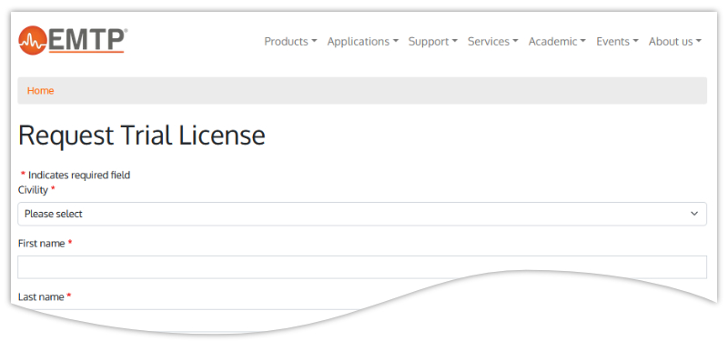Open the About us menu

pyautogui.click(x=674, y=41)
